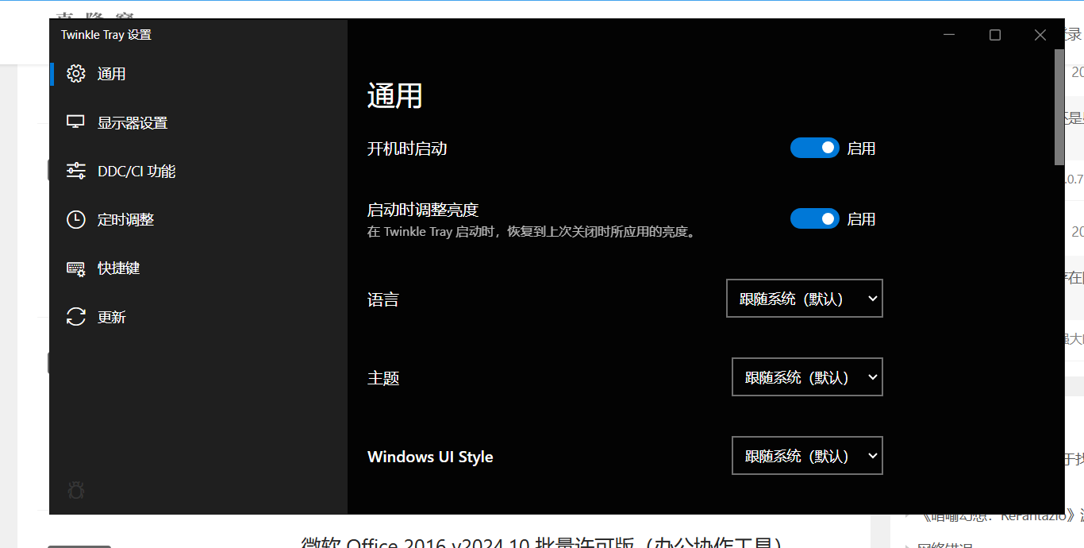Viewport: 1084px width, 548px height.
Task: Click the sliders icon for DDC/CI 功能
Action: (x=76, y=171)
